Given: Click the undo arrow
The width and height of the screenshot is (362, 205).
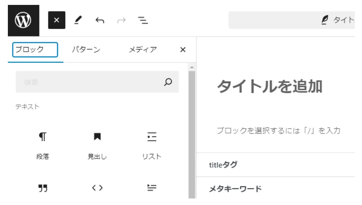Looking at the screenshot, I should 99,20.
